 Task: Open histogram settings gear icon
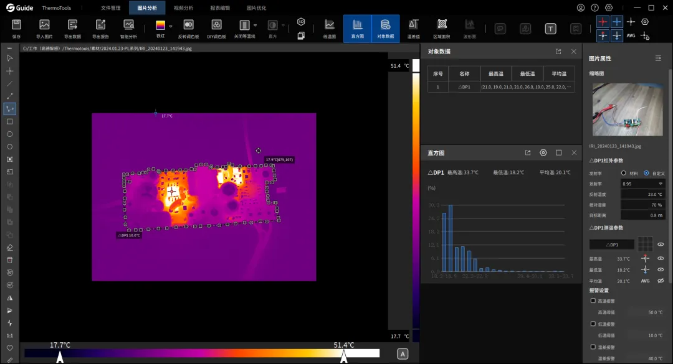point(543,152)
